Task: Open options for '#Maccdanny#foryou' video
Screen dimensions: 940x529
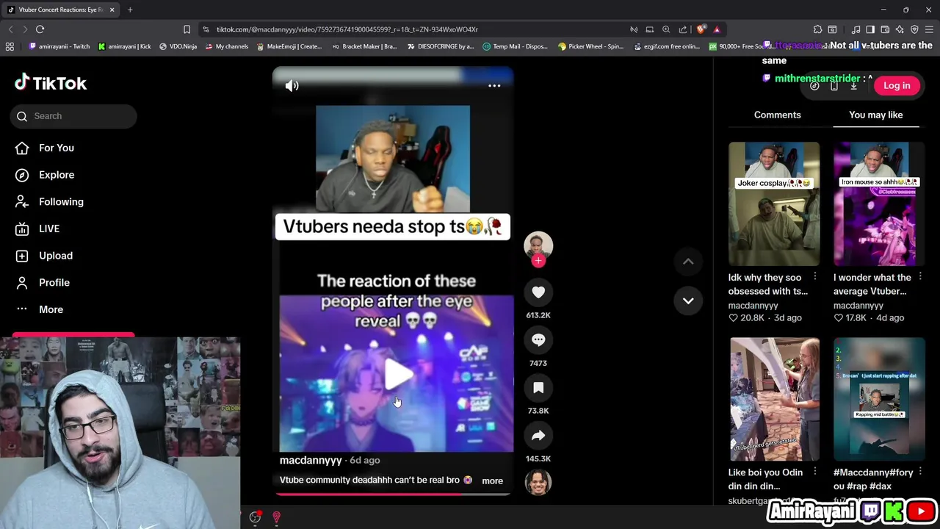Action: pos(919,472)
